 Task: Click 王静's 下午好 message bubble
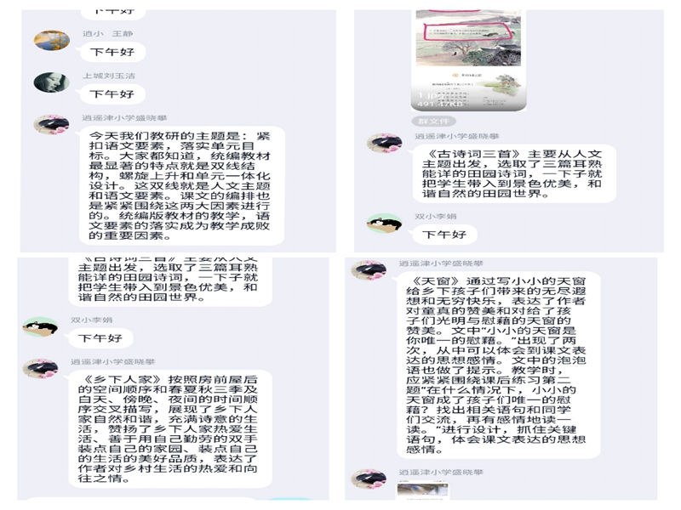click(112, 52)
